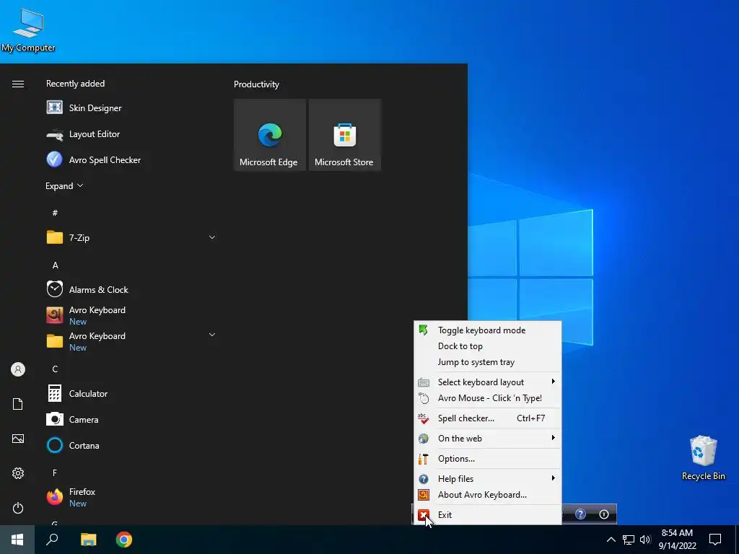Open taskbar Search magnifier
This screenshot has height=554, width=739.
click(52, 540)
